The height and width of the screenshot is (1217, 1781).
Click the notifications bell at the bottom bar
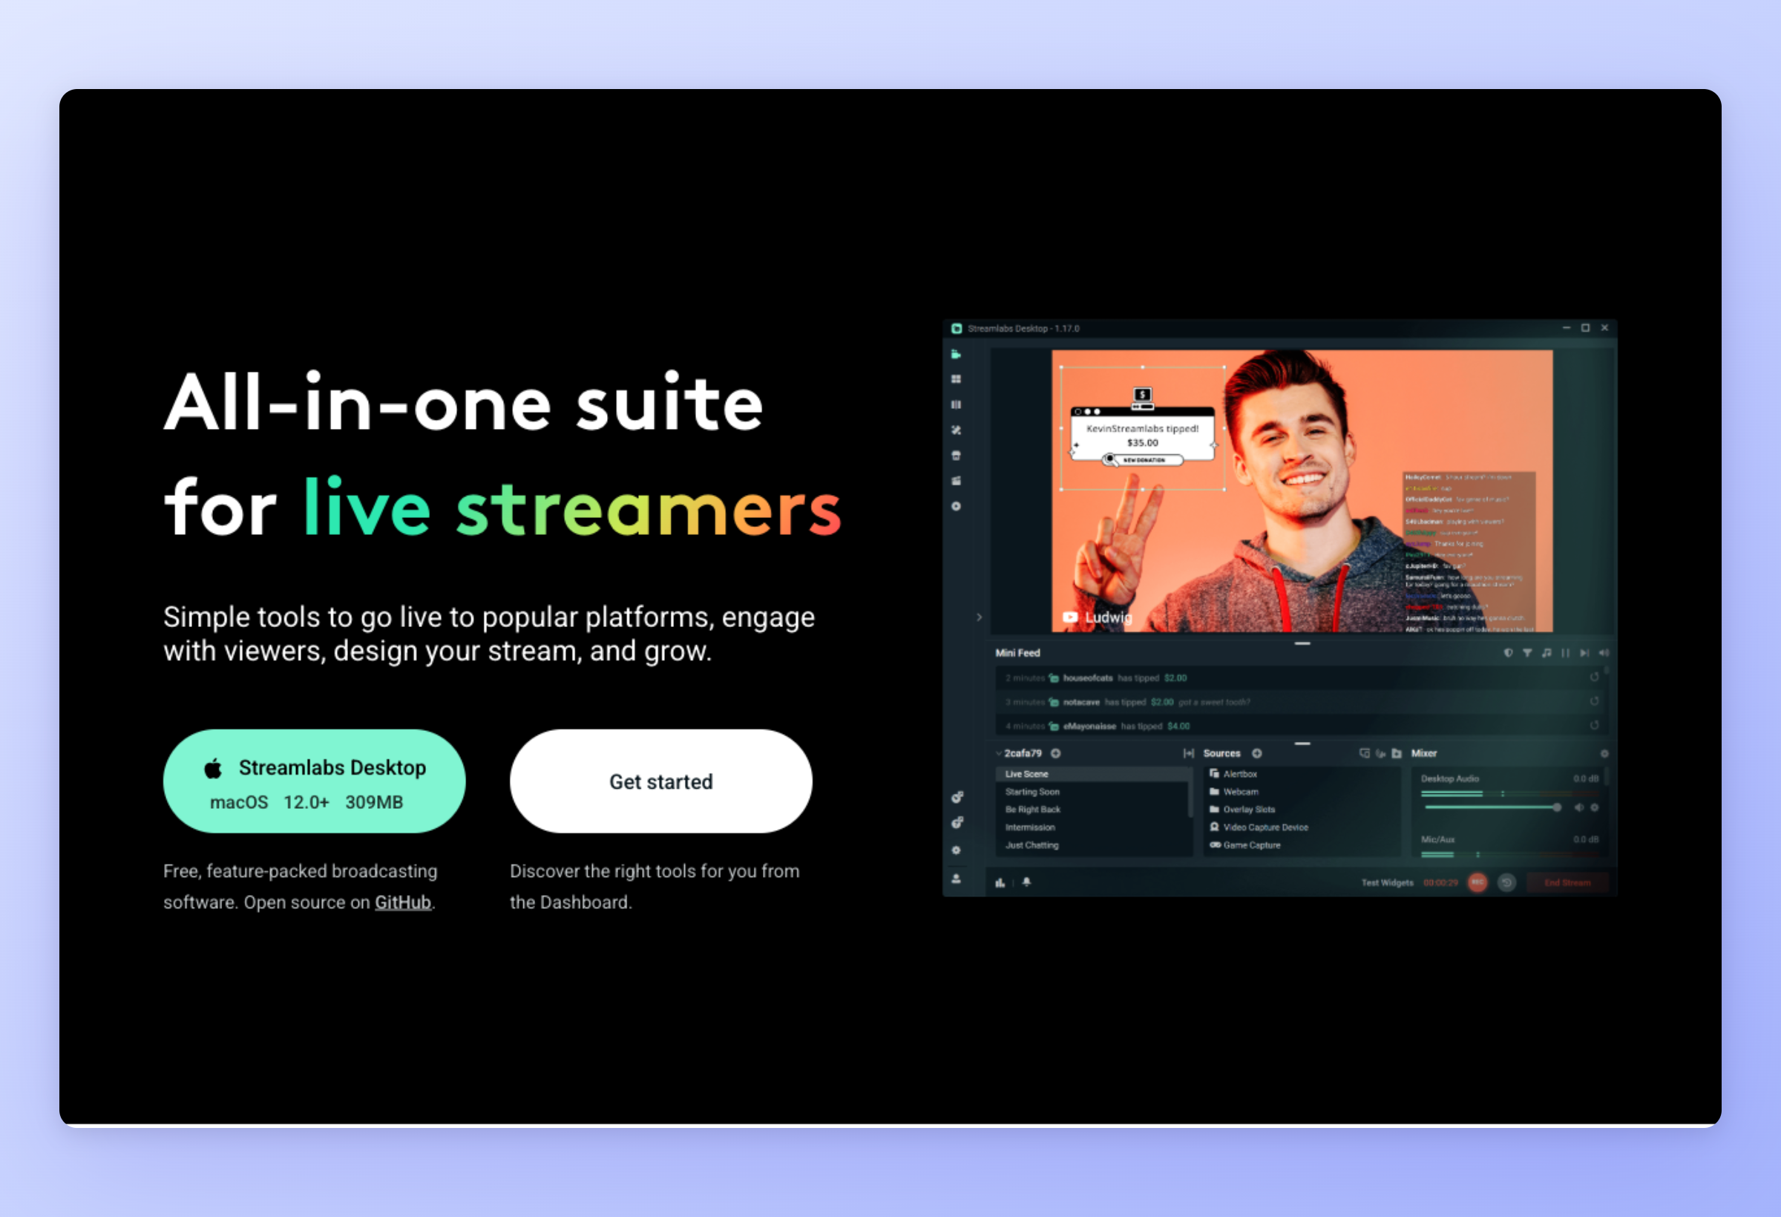pos(1027,883)
